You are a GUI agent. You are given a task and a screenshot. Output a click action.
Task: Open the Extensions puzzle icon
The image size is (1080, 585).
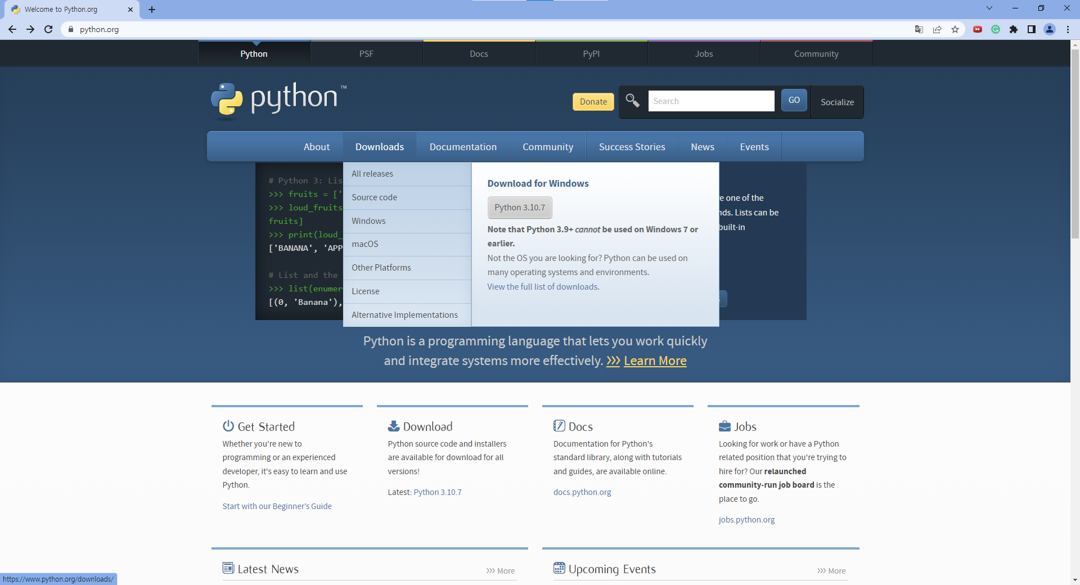1014,29
